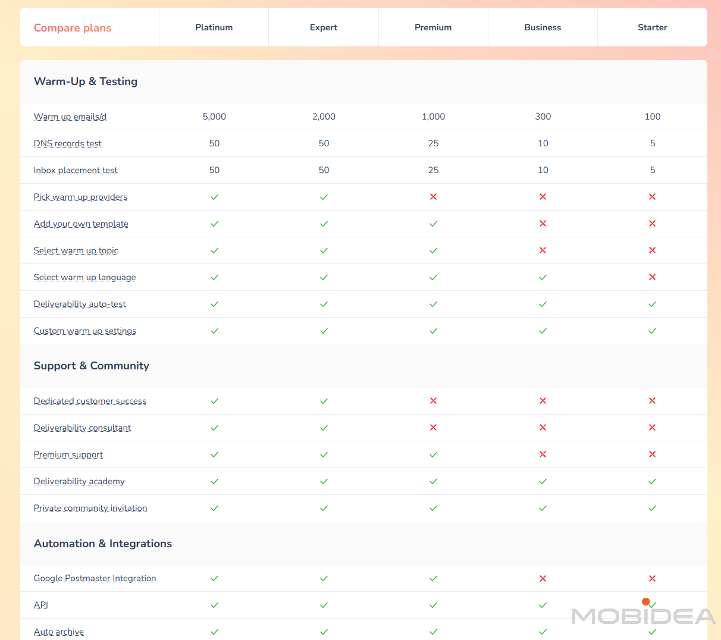This screenshot has width=721, height=640.
Task: Select the Expert plan column header
Action: pos(324,27)
